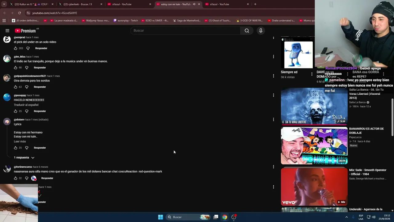
Task: Open the ESP LAA language switcher
Action: 361,217
